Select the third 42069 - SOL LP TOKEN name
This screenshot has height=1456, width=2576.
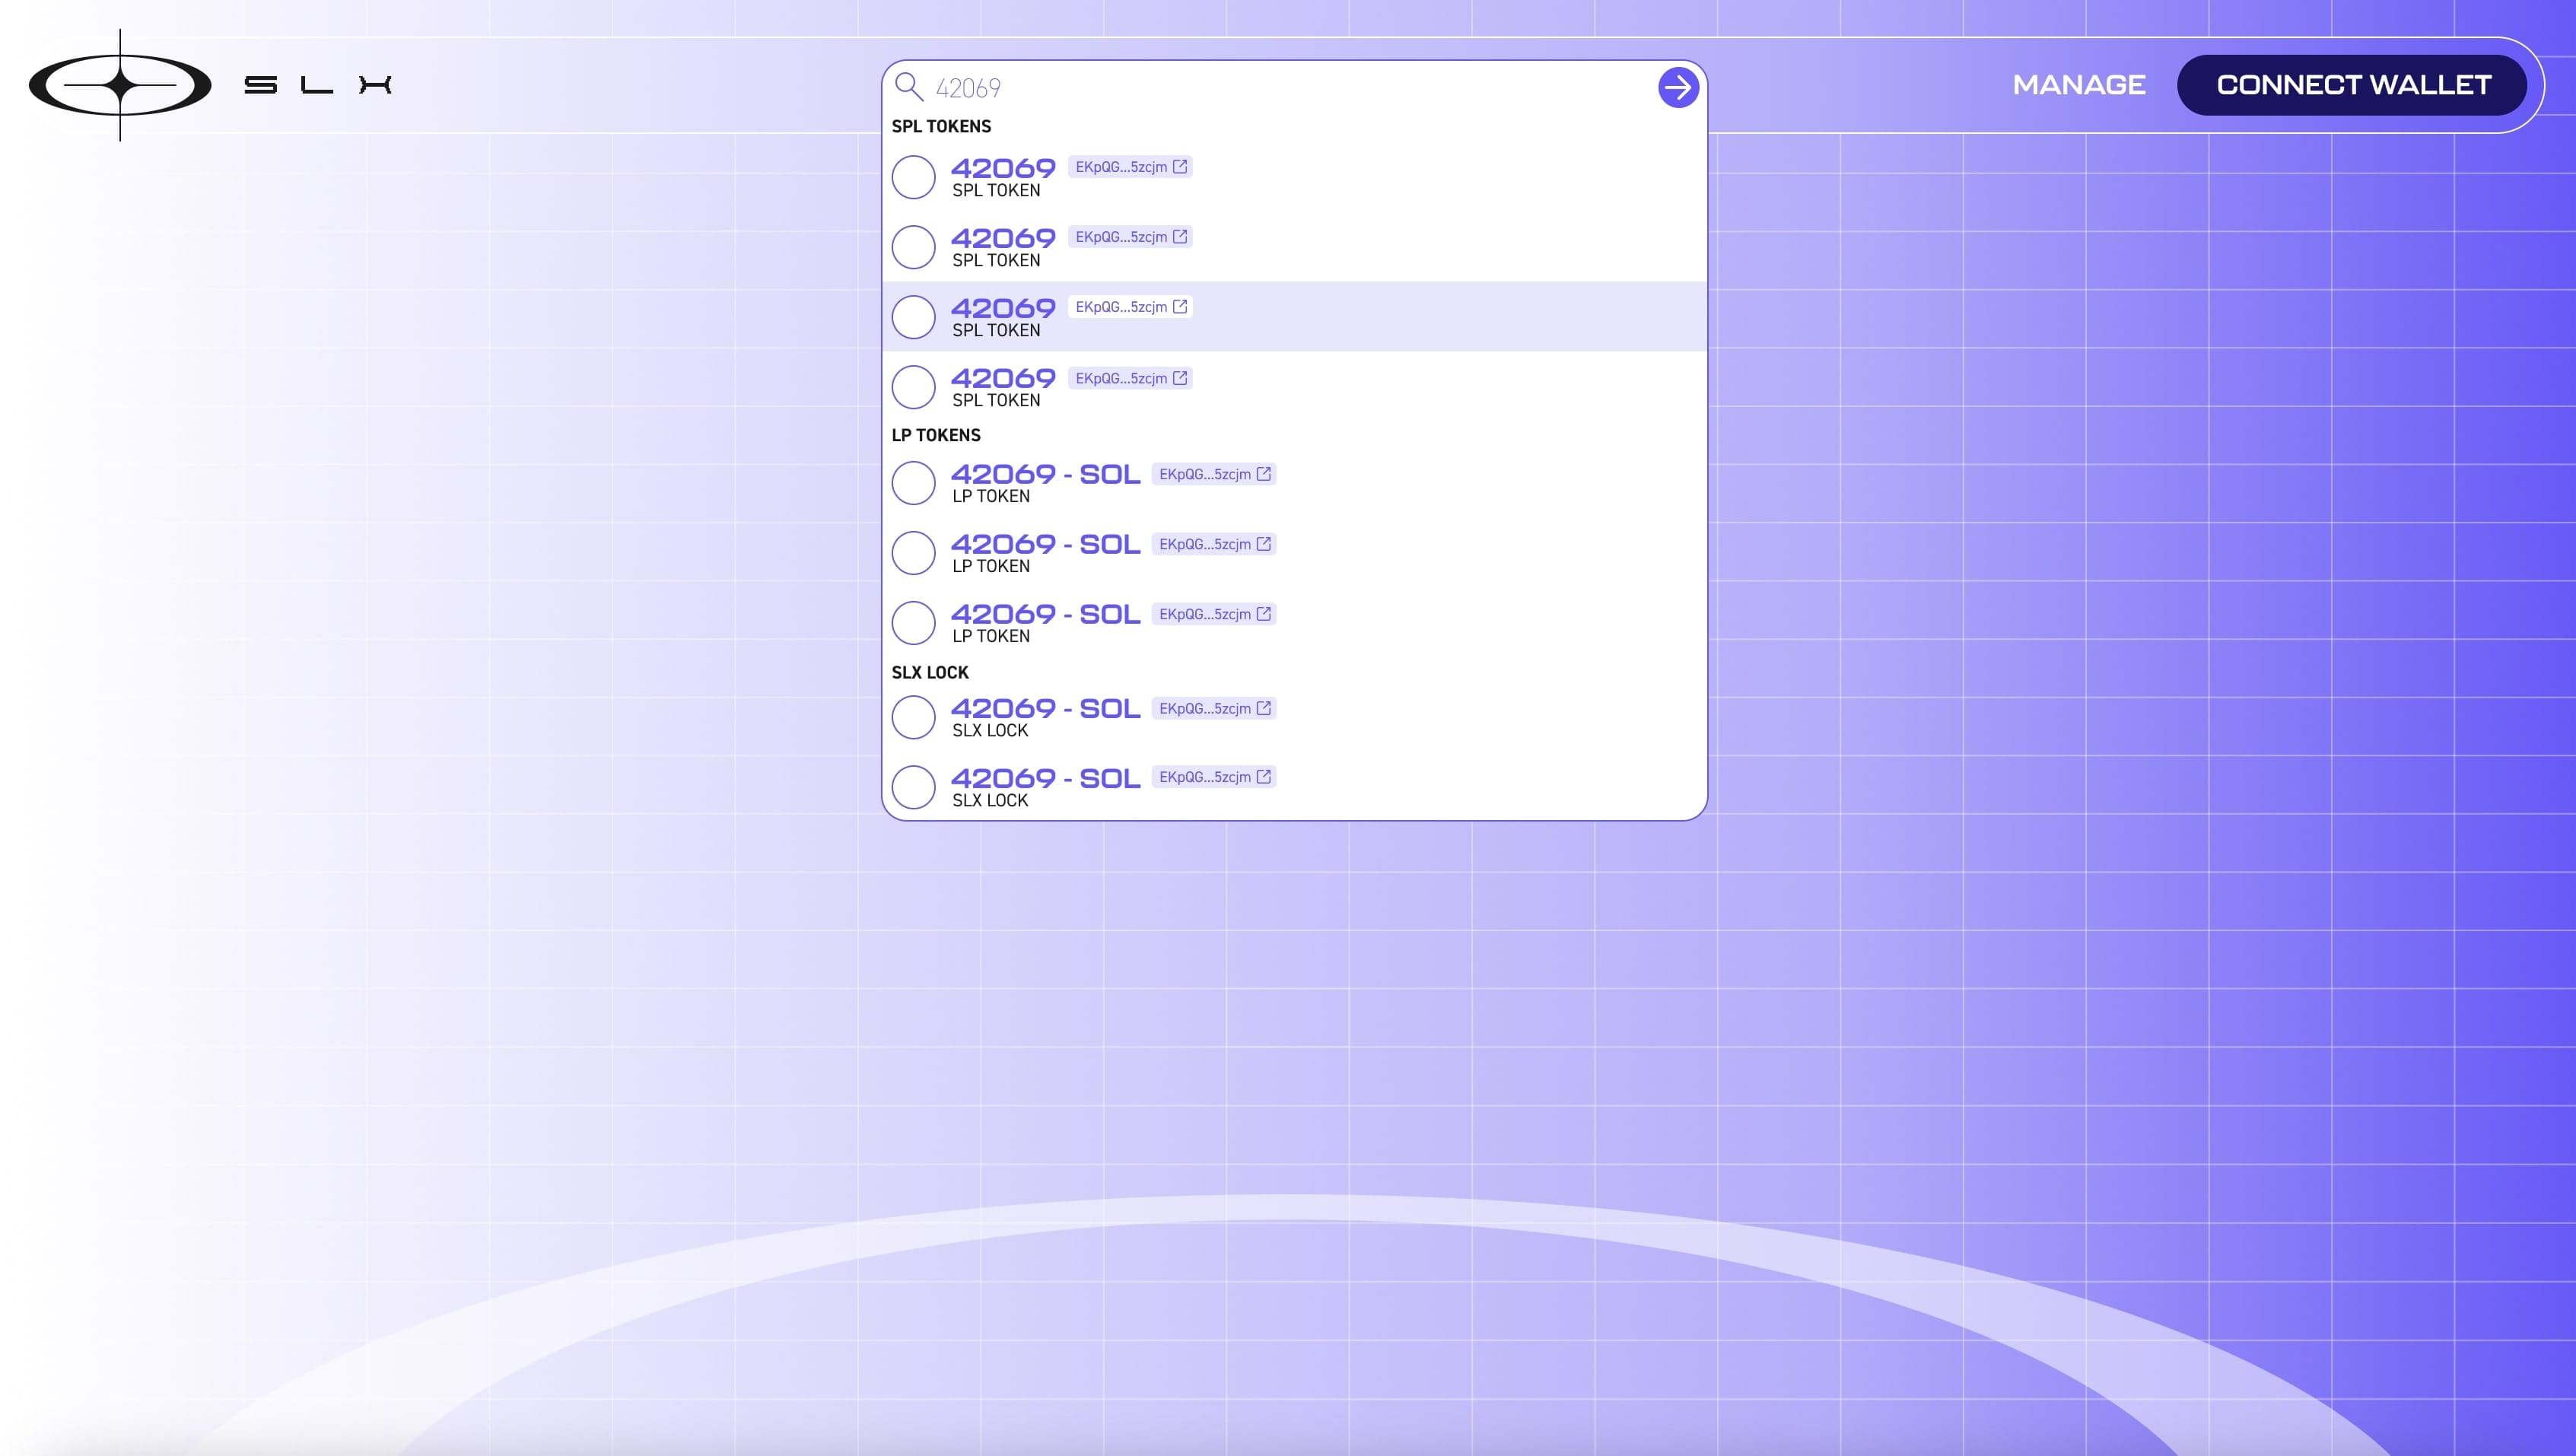tap(1045, 614)
